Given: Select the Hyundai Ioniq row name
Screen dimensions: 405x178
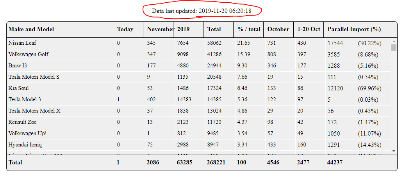Looking at the screenshot, I should click(24, 145).
